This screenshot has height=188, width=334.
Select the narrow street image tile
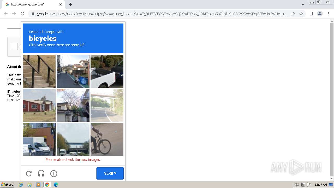coord(73,71)
